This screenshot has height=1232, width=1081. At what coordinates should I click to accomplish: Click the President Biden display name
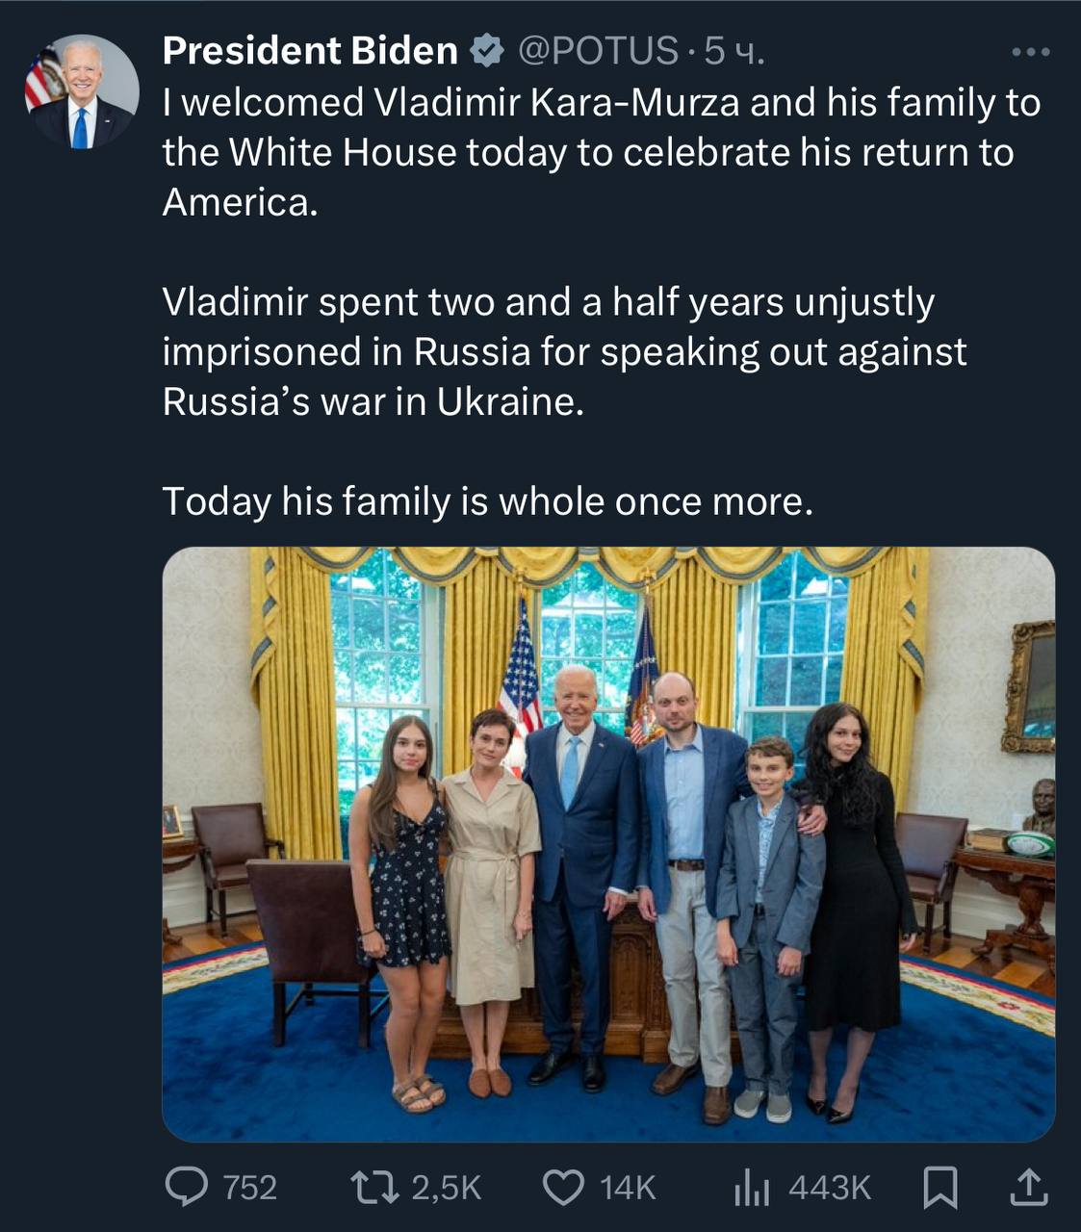coord(310,51)
